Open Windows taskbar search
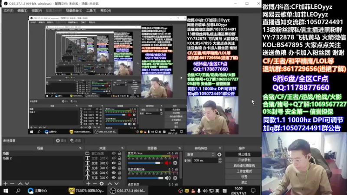Screen dimensions: 347x195 [x=18, y=191]
